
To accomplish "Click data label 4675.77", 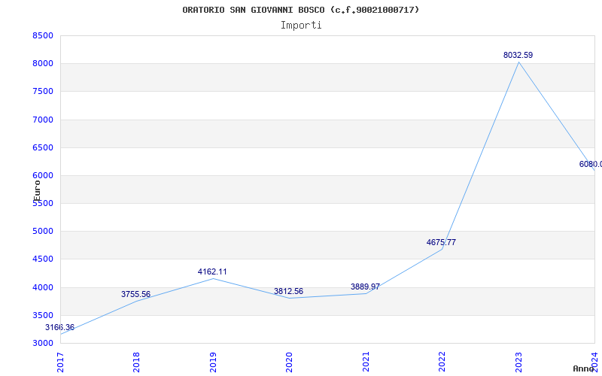I will (x=441, y=242).
